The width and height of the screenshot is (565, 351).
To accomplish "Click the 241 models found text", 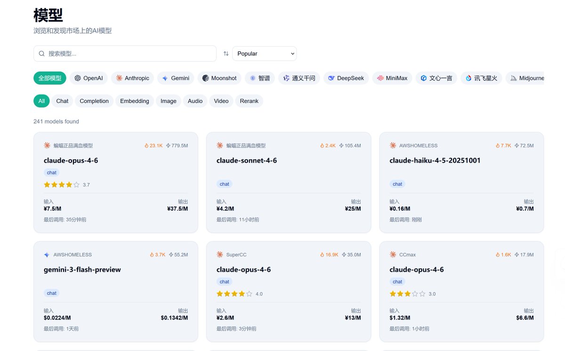I will (56, 121).
